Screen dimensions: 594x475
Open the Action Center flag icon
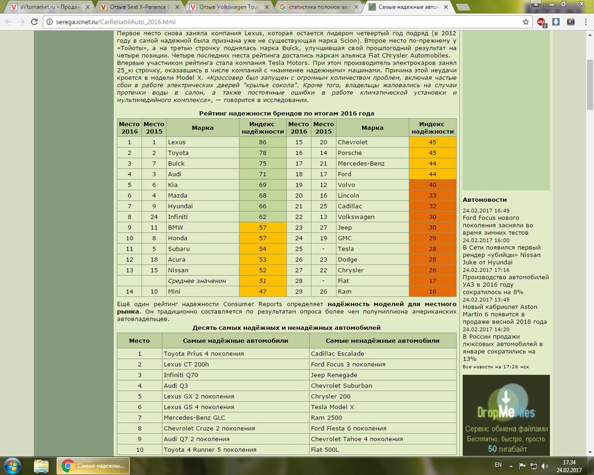pos(523,466)
